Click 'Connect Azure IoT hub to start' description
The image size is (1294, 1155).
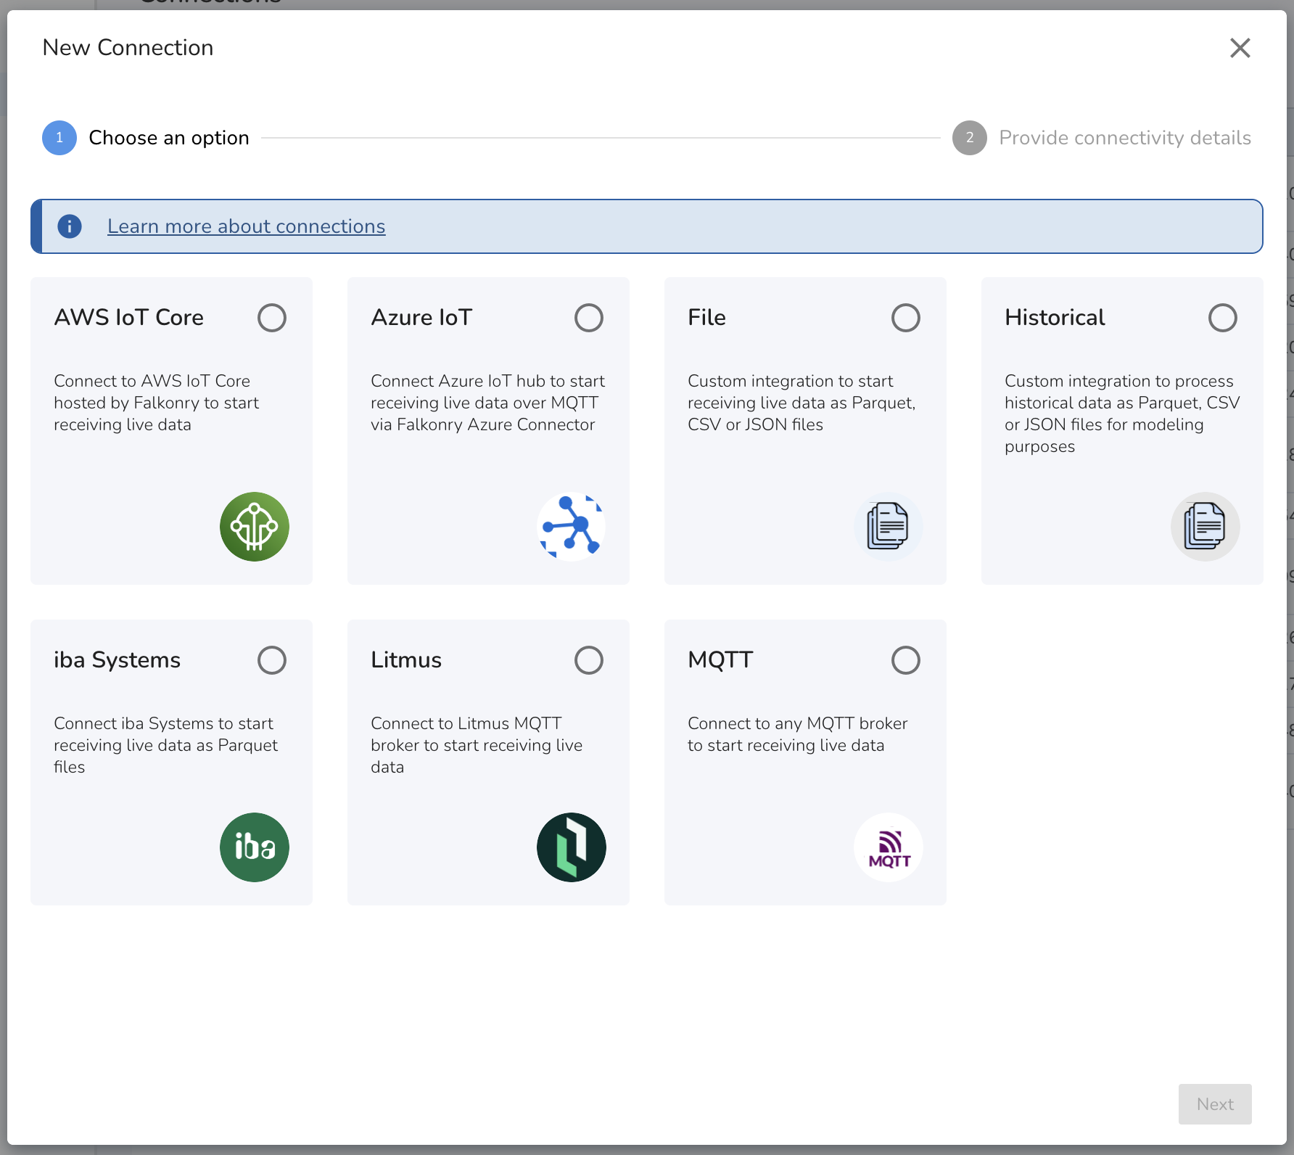pos(487,403)
